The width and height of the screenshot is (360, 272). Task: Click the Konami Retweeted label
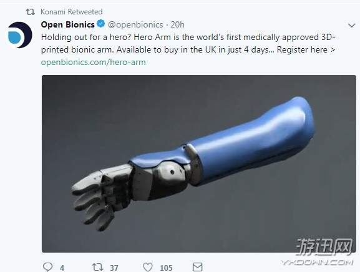pos(71,12)
